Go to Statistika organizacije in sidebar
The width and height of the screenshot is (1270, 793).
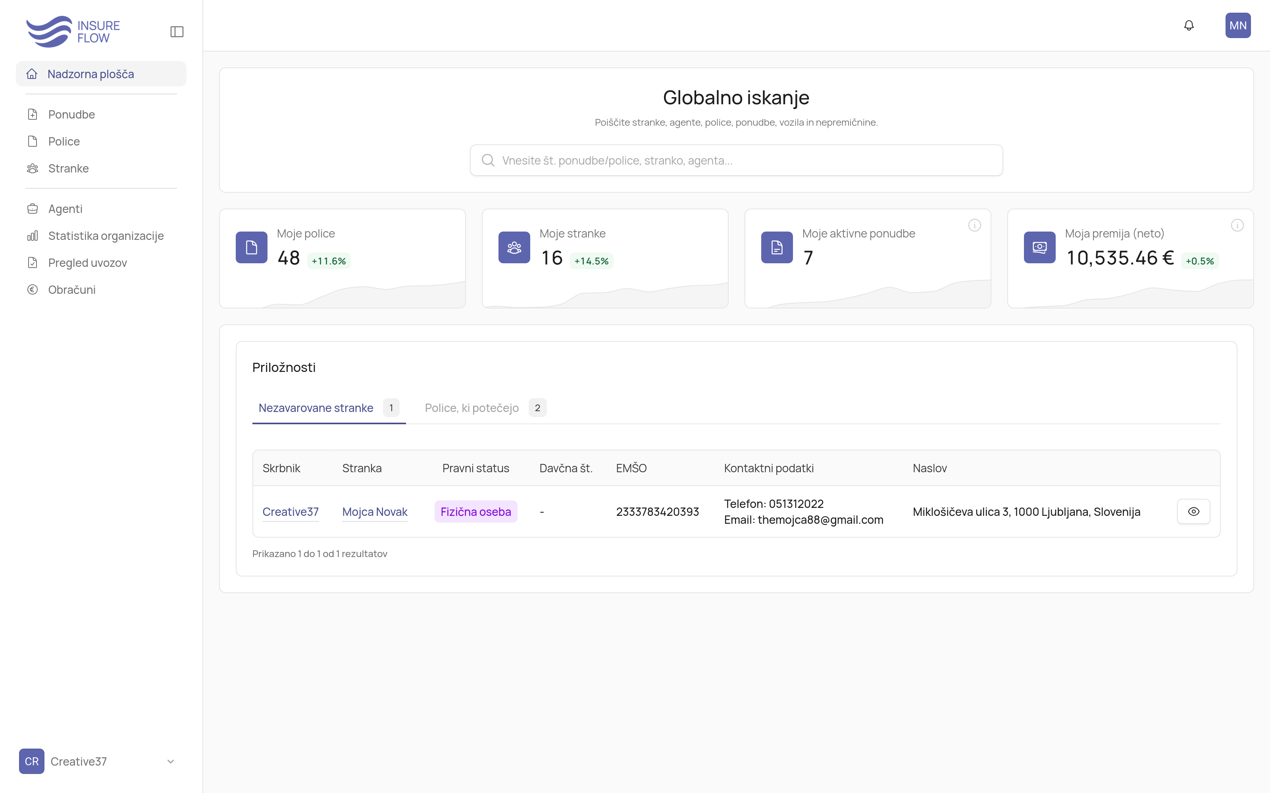point(106,236)
